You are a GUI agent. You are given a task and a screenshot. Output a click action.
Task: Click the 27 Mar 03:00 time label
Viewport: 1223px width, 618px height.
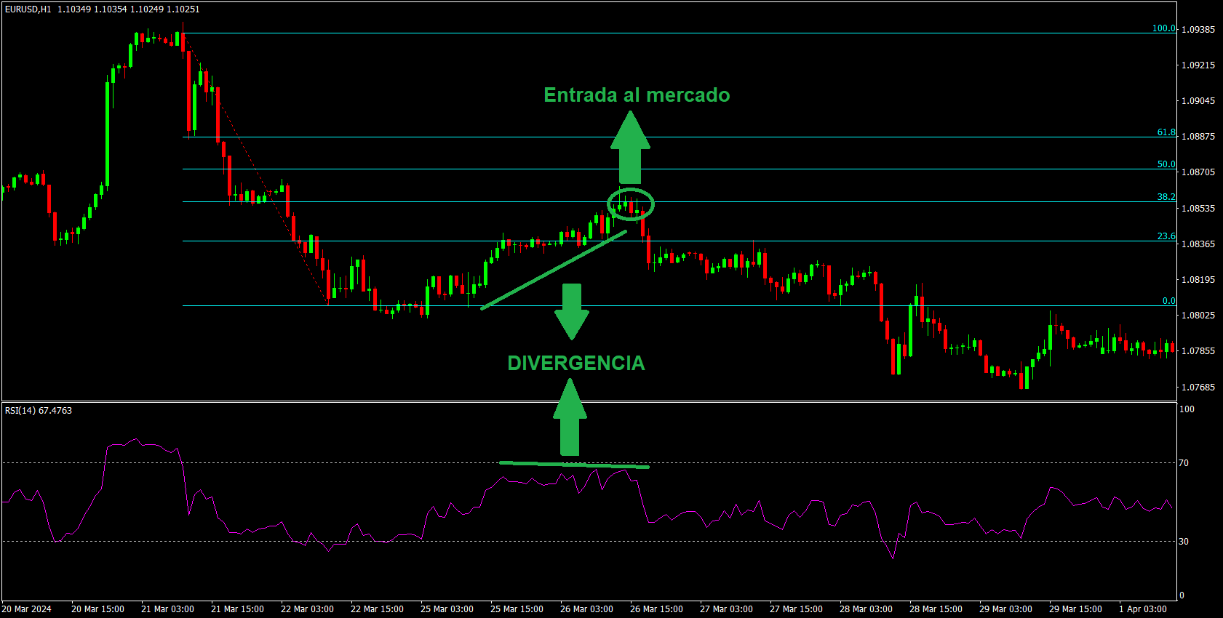[x=726, y=609]
